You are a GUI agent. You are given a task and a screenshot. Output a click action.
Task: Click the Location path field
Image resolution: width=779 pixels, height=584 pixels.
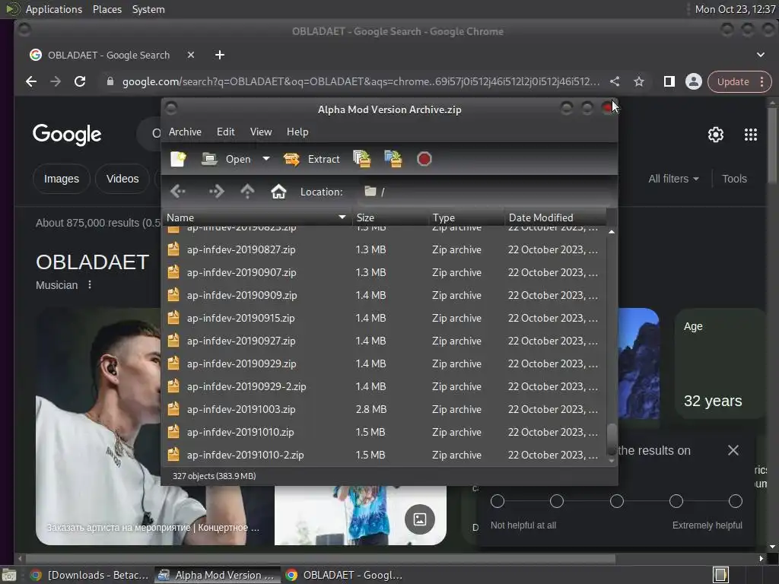(485, 192)
